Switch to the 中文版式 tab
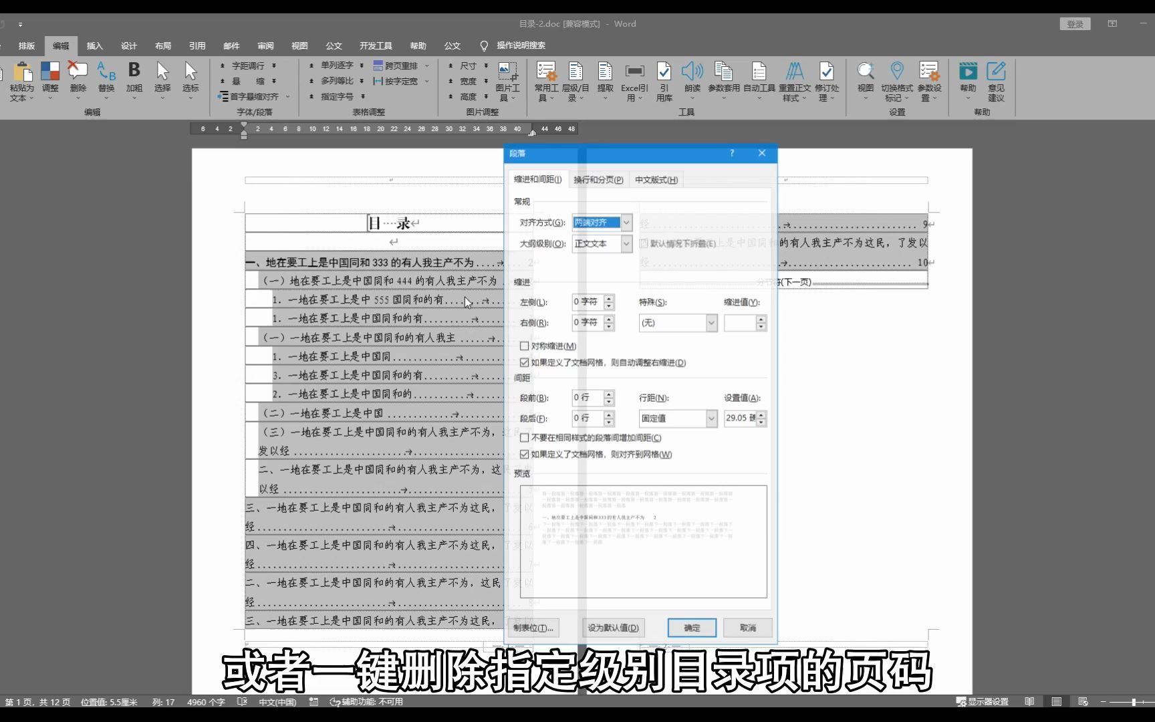Viewport: 1155px width, 722px height. pyautogui.click(x=656, y=180)
